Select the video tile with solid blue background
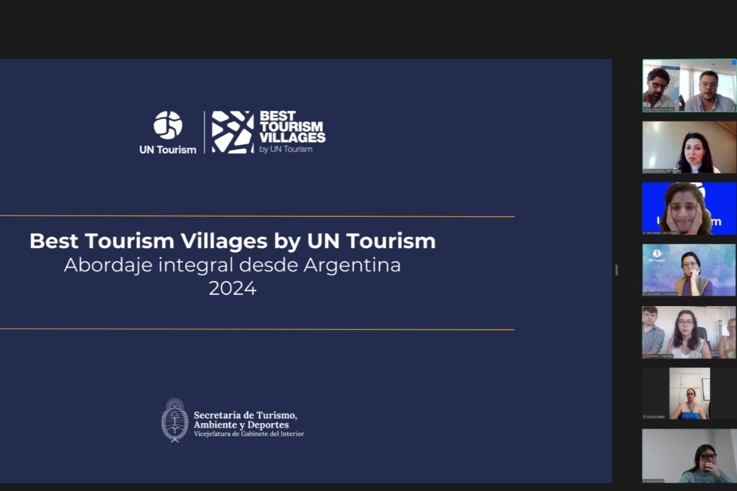 689,208
